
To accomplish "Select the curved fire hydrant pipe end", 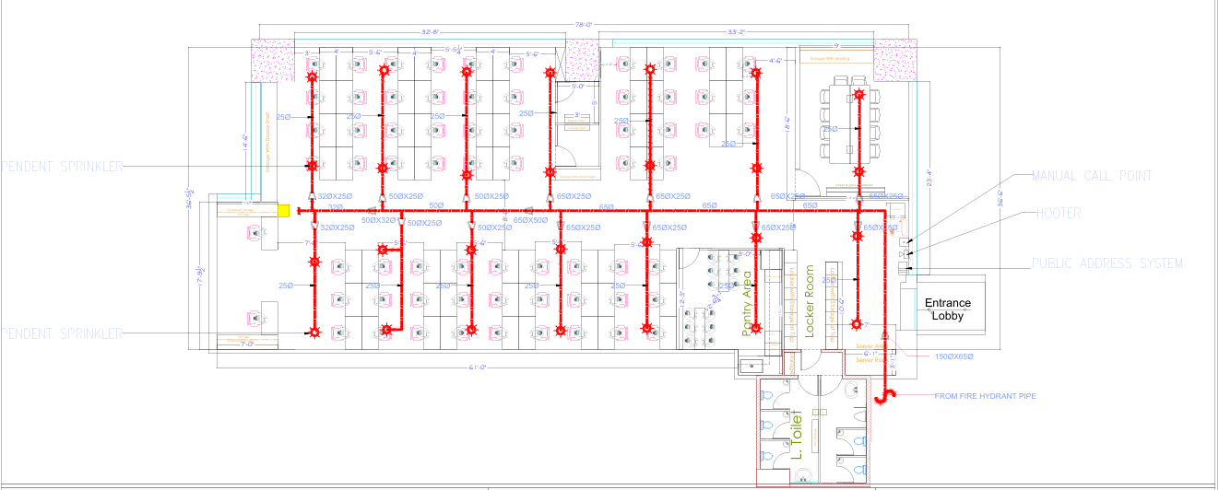I will (884, 396).
